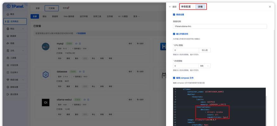Open the 计划任务 scheduled tasks sidebar icon

(8, 65)
